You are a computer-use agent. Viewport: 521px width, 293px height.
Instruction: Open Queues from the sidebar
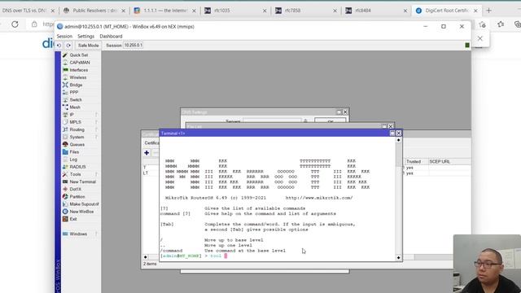[77, 145]
